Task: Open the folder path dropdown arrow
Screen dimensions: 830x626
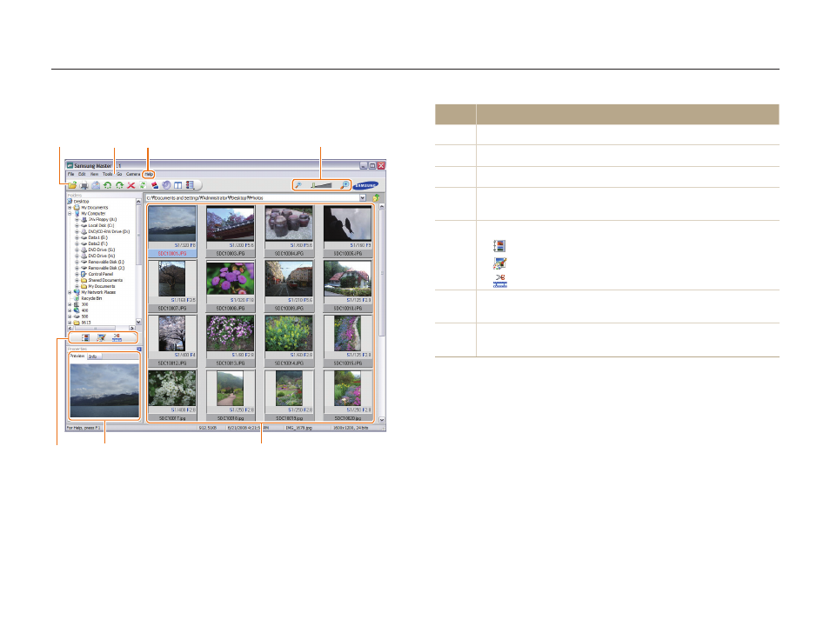Action: 363,198
